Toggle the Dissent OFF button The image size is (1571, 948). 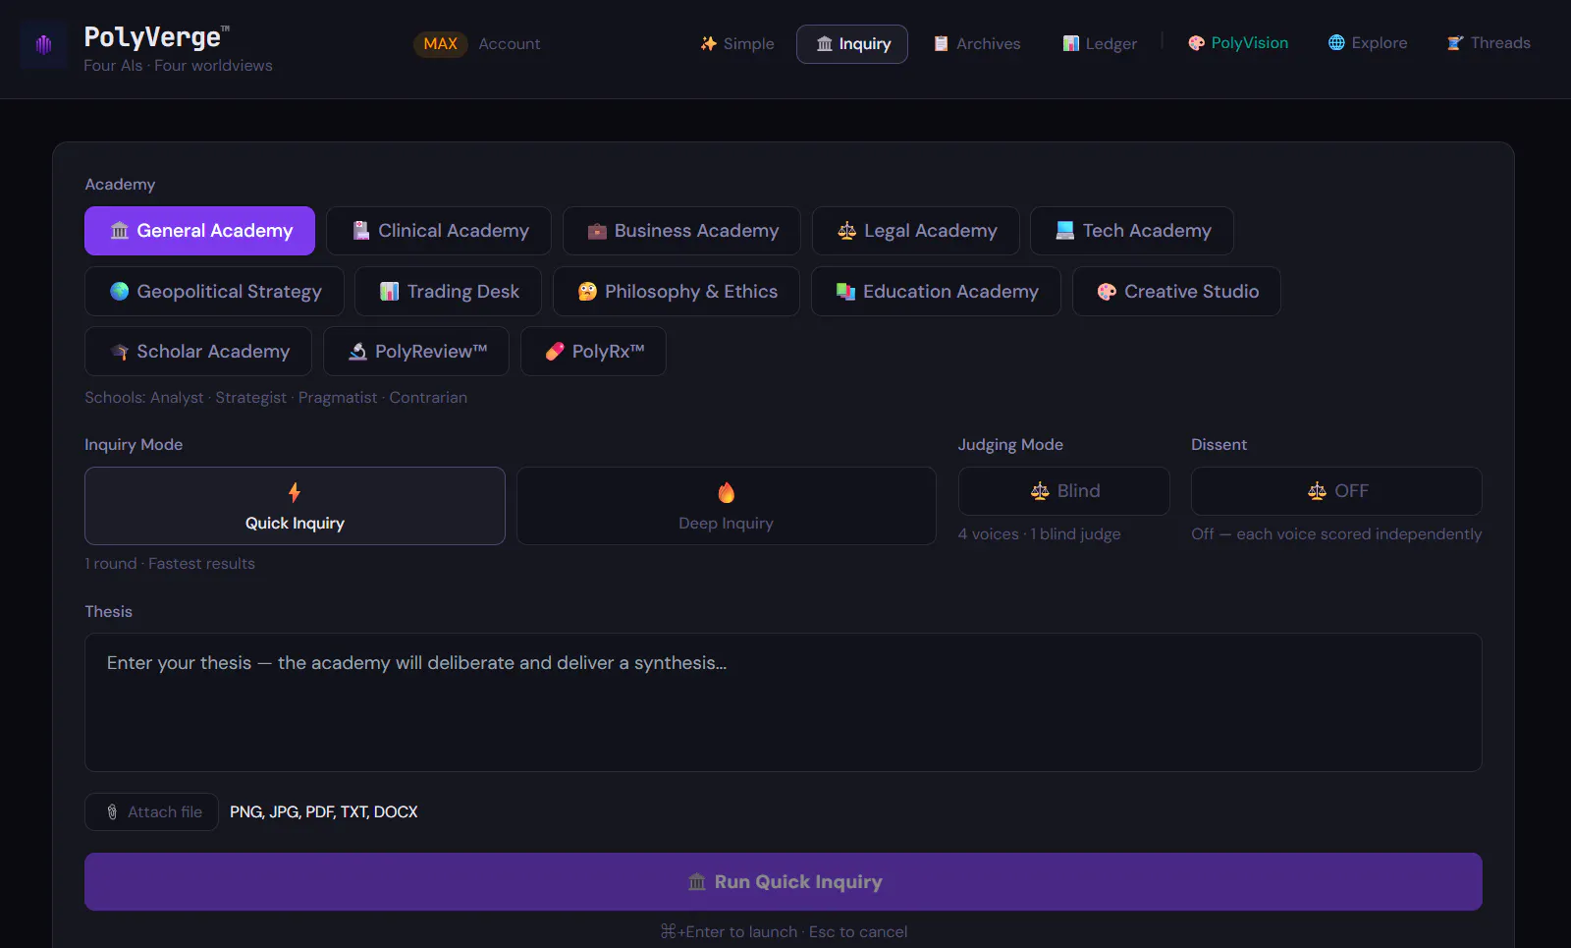coord(1336,491)
